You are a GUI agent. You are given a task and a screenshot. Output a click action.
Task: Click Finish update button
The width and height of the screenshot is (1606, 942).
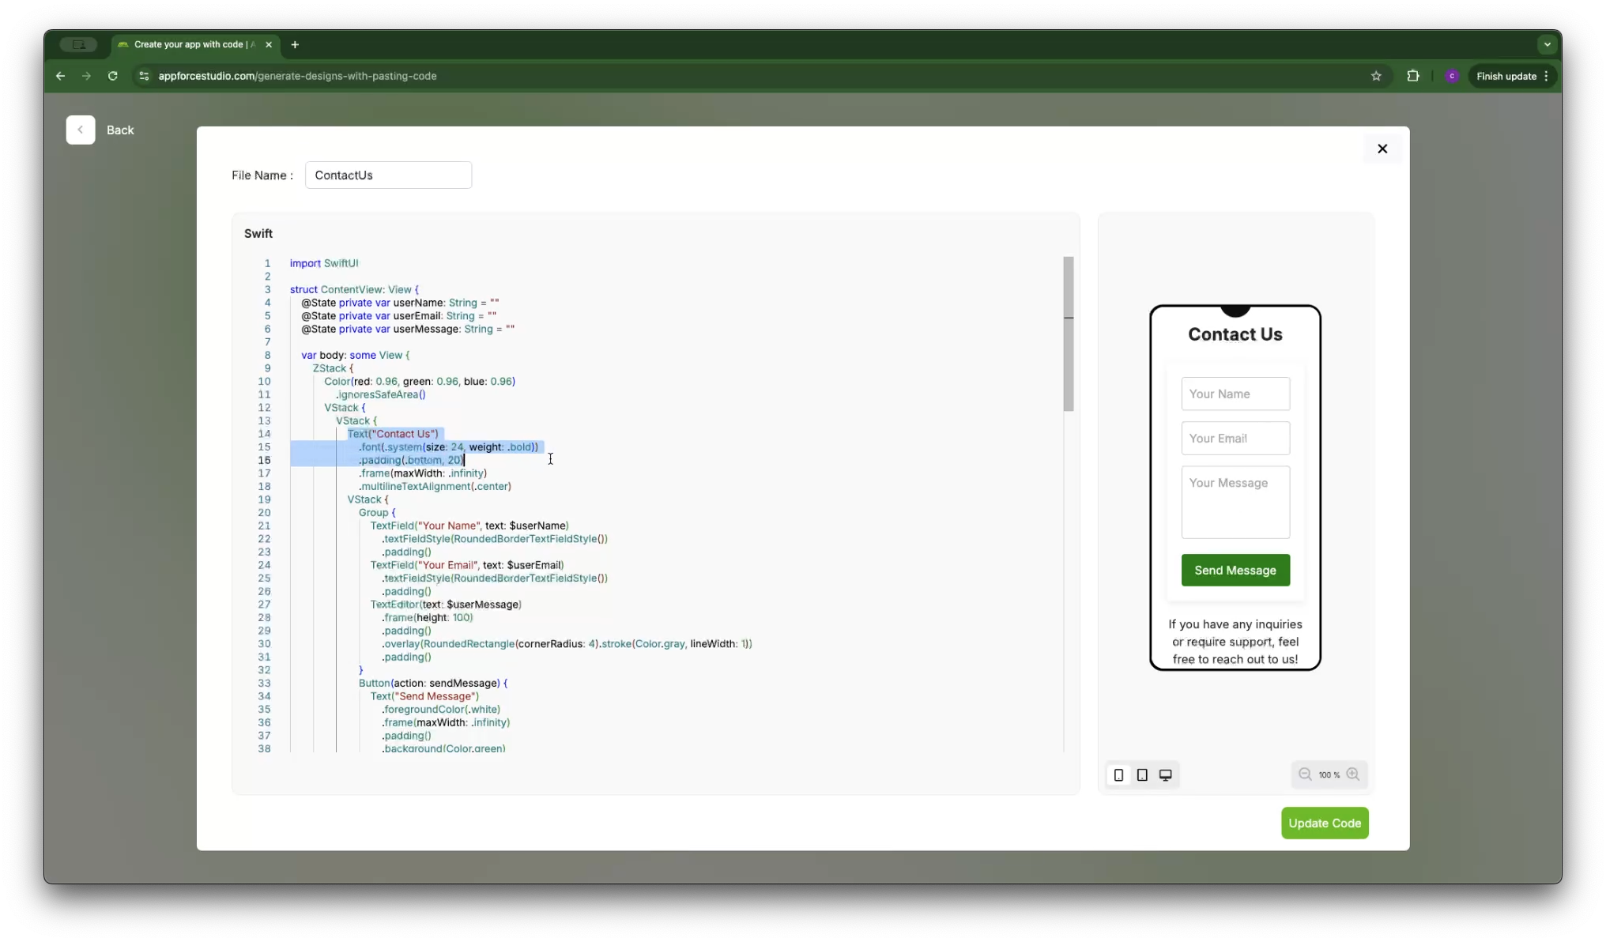[x=1512, y=76]
